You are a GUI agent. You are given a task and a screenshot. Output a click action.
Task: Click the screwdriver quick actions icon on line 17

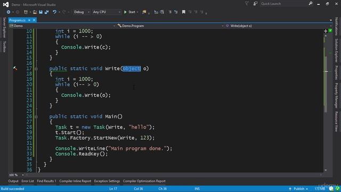click(15, 68)
